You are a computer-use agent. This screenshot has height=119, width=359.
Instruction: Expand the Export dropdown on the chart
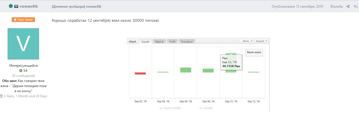click(262, 41)
